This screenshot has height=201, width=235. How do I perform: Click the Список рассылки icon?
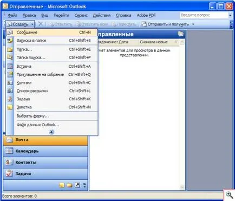[10, 90]
